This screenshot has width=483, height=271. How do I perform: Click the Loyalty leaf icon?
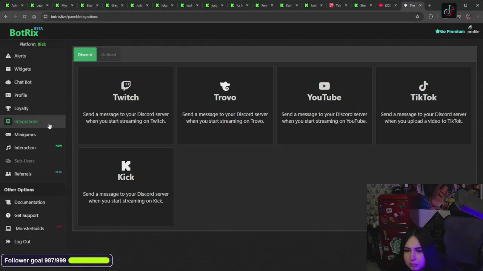8,108
